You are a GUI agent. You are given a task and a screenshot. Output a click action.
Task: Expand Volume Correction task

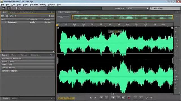click(28, 71)
